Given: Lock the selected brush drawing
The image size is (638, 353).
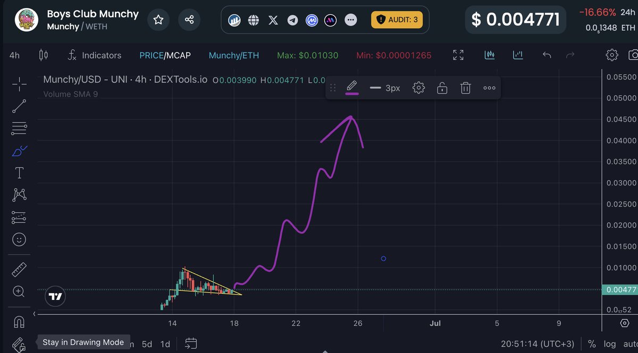Looking at the screenshot, I should click(x=442, y=88).
